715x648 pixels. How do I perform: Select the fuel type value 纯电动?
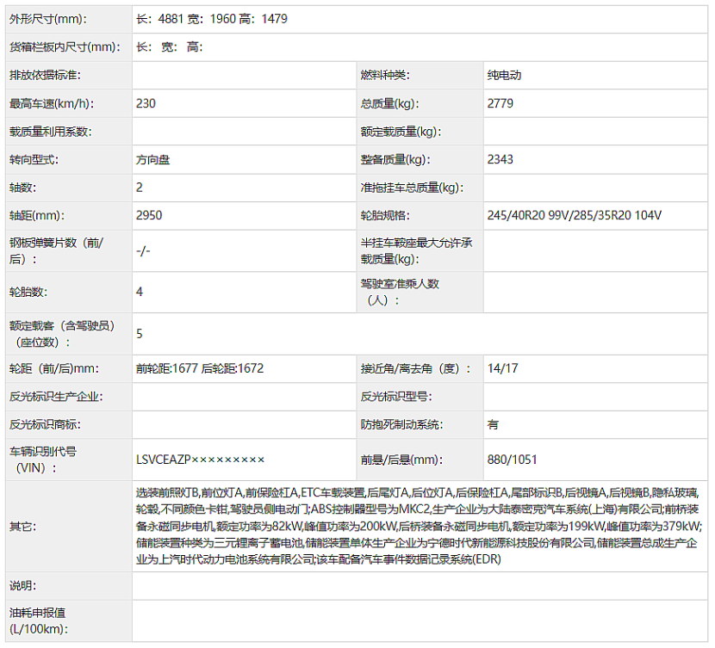pos(504,75)
